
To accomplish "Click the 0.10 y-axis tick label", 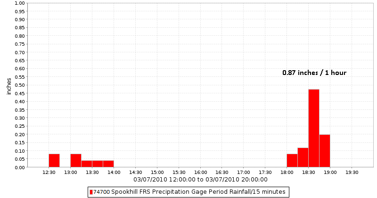I will [x=20, y=151].
